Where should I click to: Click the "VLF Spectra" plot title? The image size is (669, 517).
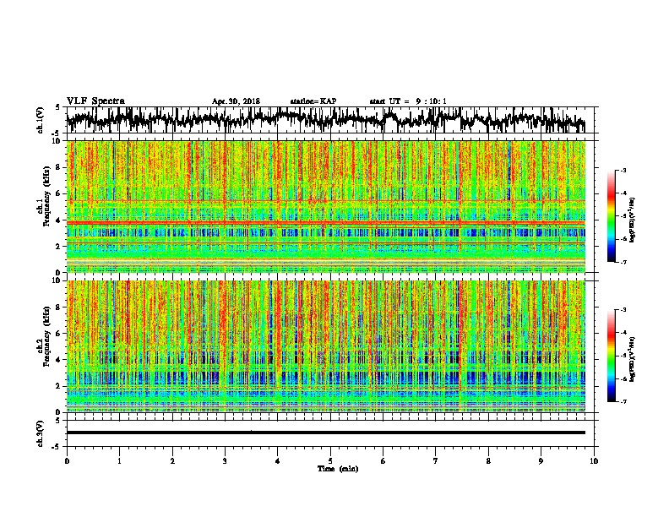coord(95,101)
